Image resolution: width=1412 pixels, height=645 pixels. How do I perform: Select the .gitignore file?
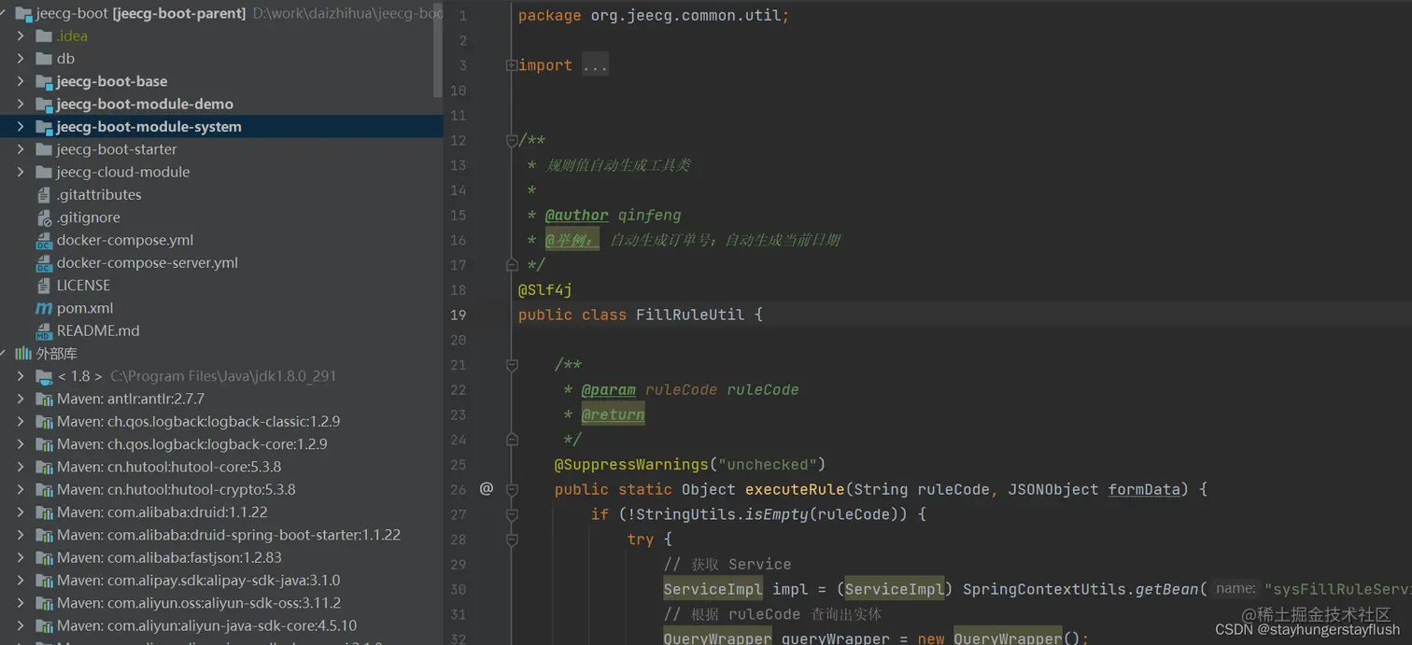(89, 217)
